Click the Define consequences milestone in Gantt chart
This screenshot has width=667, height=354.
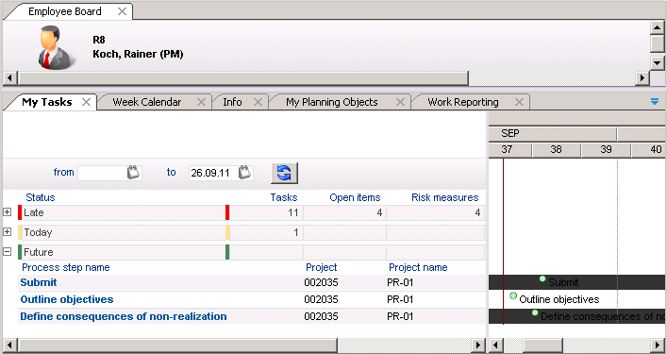pos(535,313)
